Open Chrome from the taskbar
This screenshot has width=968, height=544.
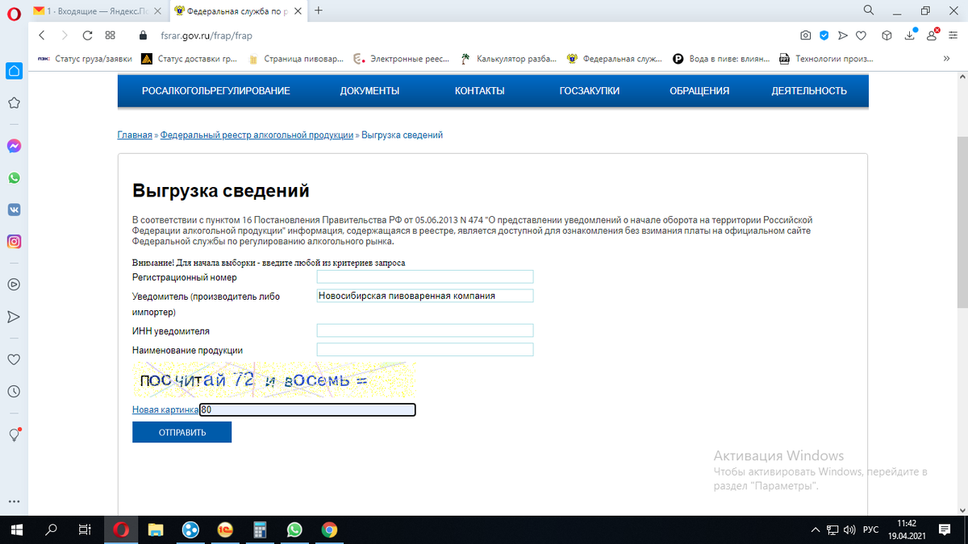[329, 529]
